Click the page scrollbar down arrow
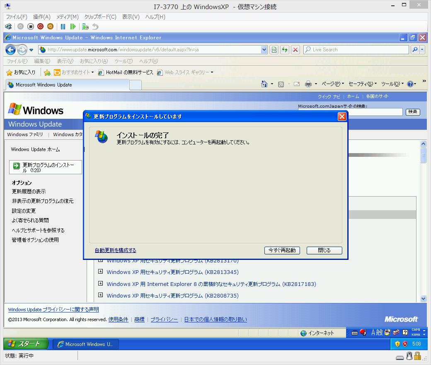431x365 pixels. click(x=423, y=299)
